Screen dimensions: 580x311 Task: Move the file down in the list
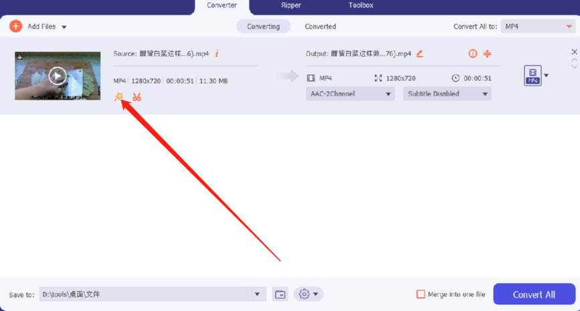coord(574,67)
